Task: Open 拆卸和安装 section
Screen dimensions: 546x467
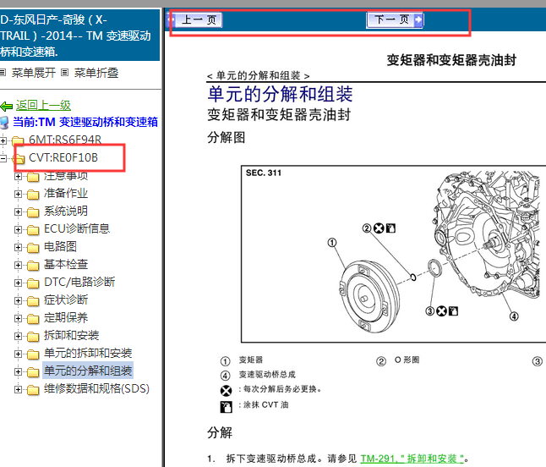Action: tap(71, 335)
